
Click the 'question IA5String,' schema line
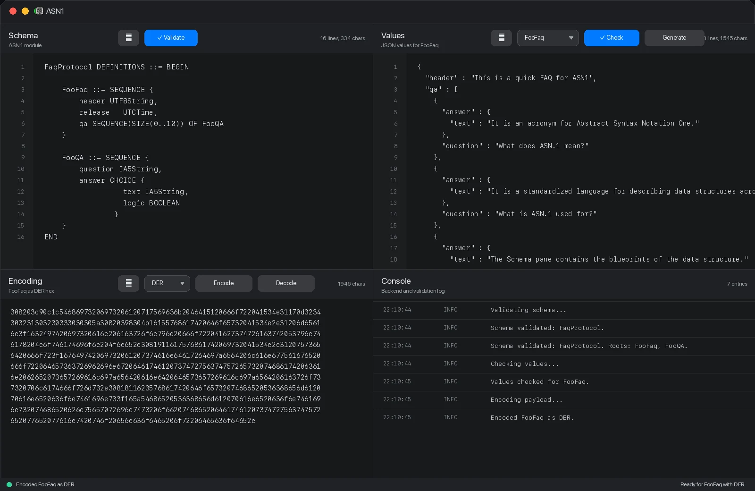(x=120, y=169)
